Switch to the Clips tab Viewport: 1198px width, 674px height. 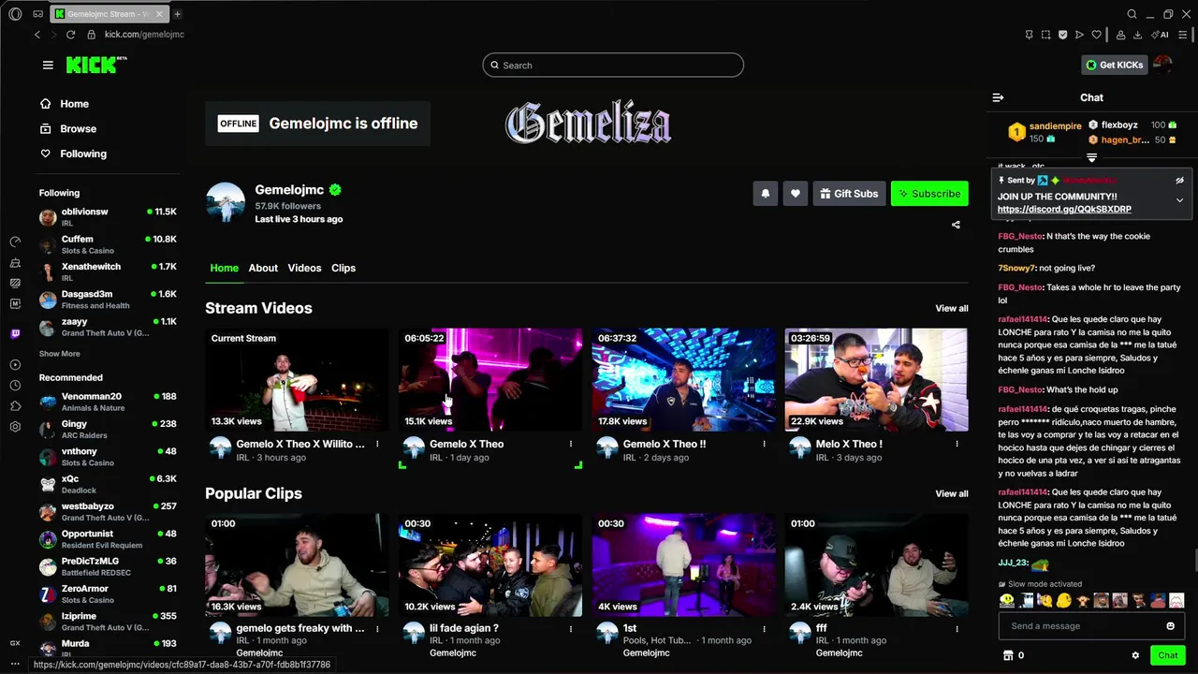343,268
